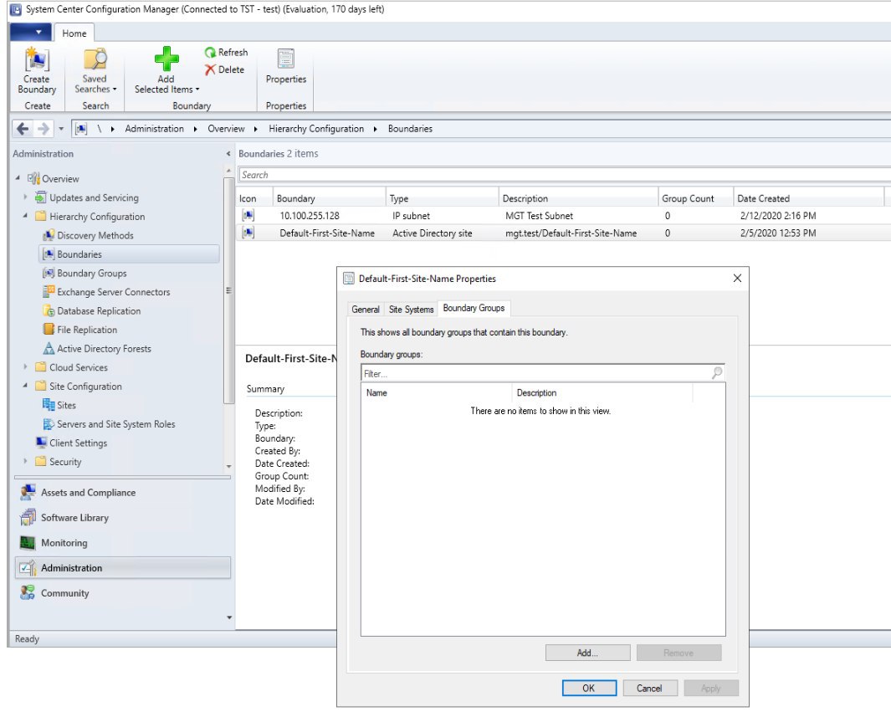Click '2/12/2020 2:16 PM' date cell
Screen dimensions: 891x712
[x=778, y=216]
